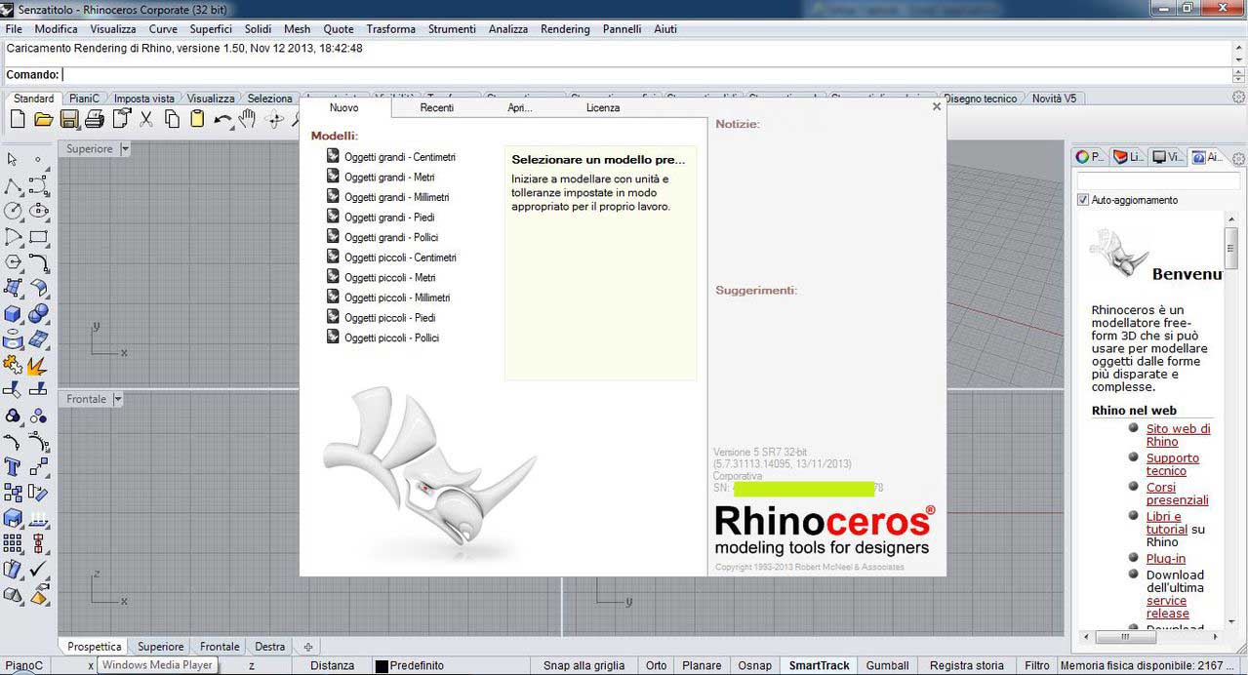Select the Text object tool
Screen dimensions: 1248x675
[13, 466]
